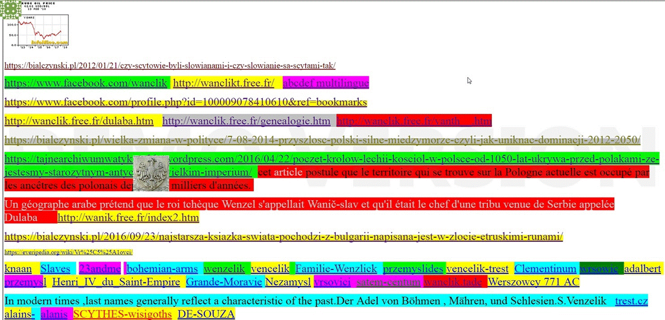Open the DE-SOUZA link
The height and width of the screenshot is (320, 665).
click(x=206, y=314)
